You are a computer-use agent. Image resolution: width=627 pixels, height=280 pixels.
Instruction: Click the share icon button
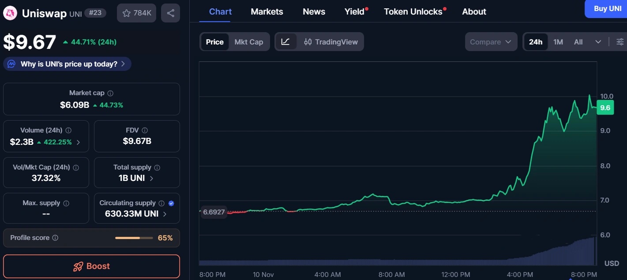(x=170, y=13)
